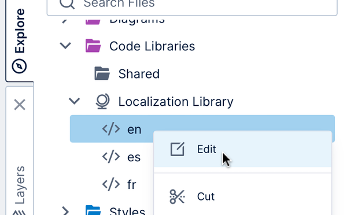Click the code icon beside fr

pyautogui.click(x=111, y=184)
